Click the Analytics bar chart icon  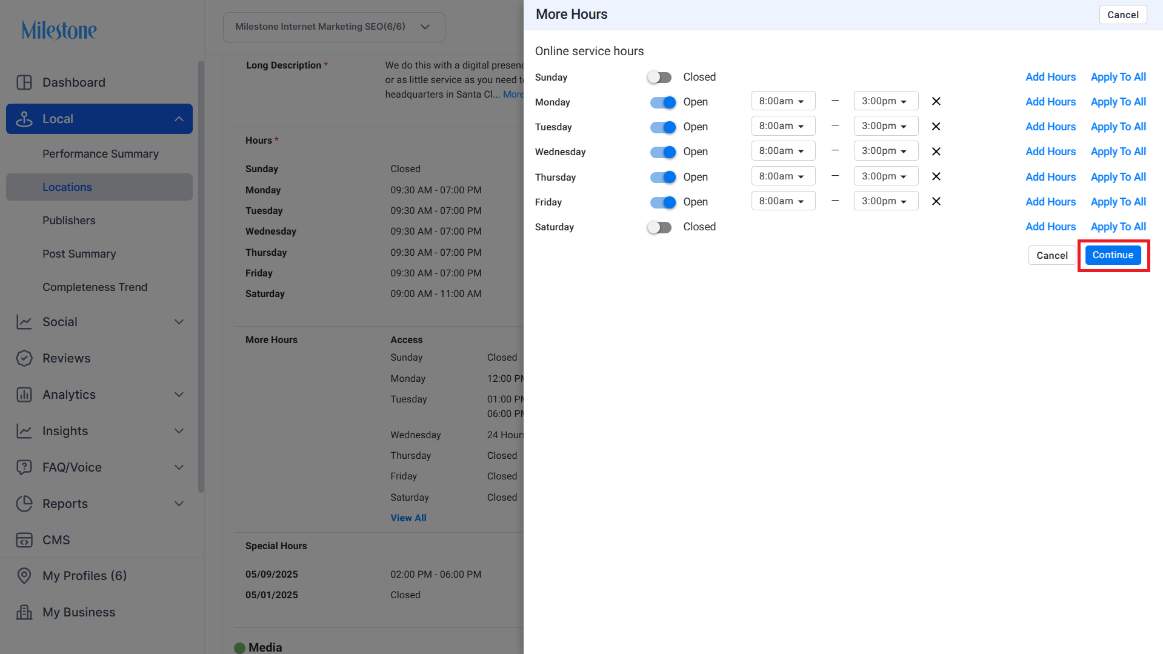pyautogui.click(x=24, y=395)
